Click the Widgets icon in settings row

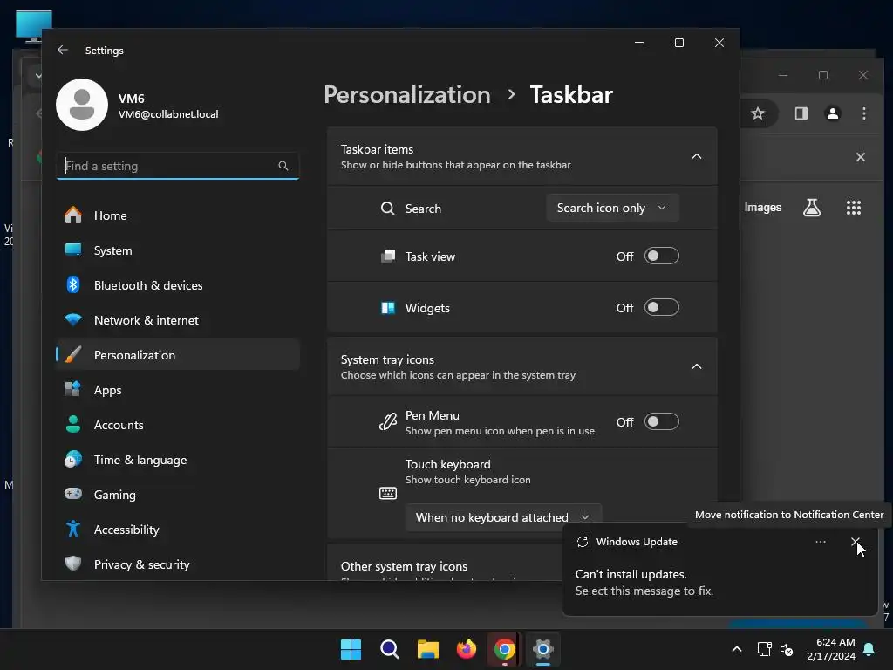388,308
